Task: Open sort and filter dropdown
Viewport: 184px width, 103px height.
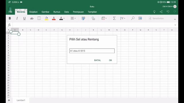Action: click(x=122, y=18)
